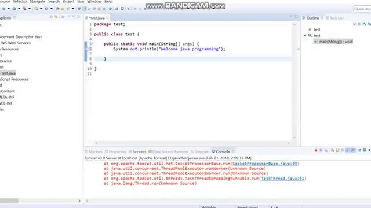This screenshot has height=208, width=371.
Task: Open the Project menu
Action: [x=68, y=1]
